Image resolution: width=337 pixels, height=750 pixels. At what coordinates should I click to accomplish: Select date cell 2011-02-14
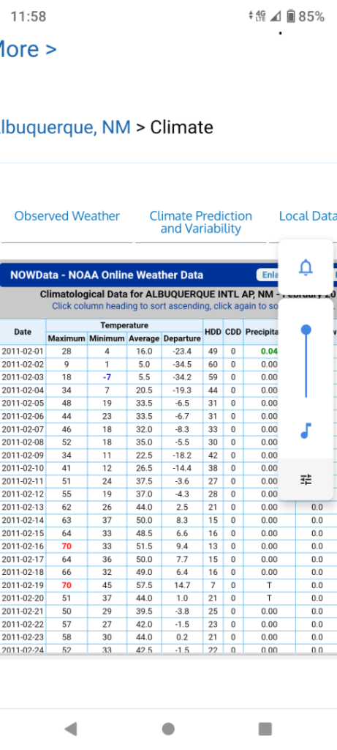tap(23, 520)
